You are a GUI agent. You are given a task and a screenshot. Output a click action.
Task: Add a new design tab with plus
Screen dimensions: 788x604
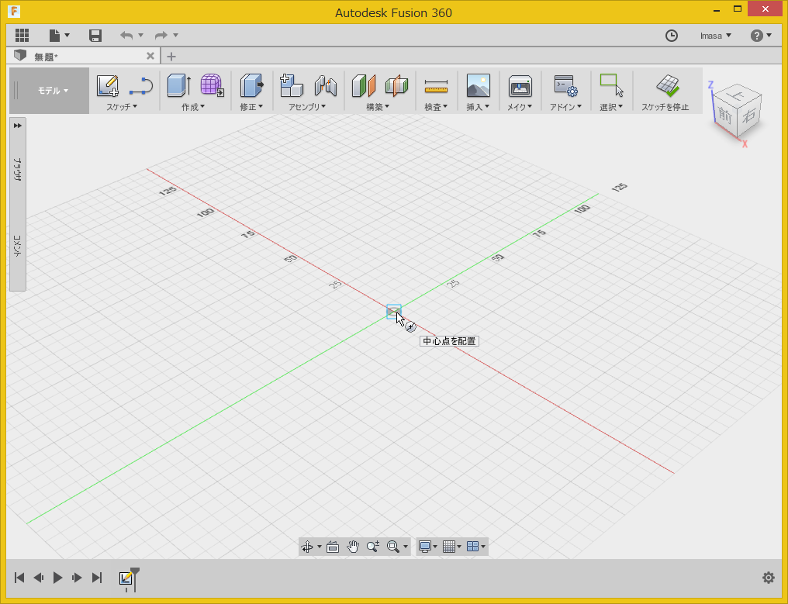(171, 57)
